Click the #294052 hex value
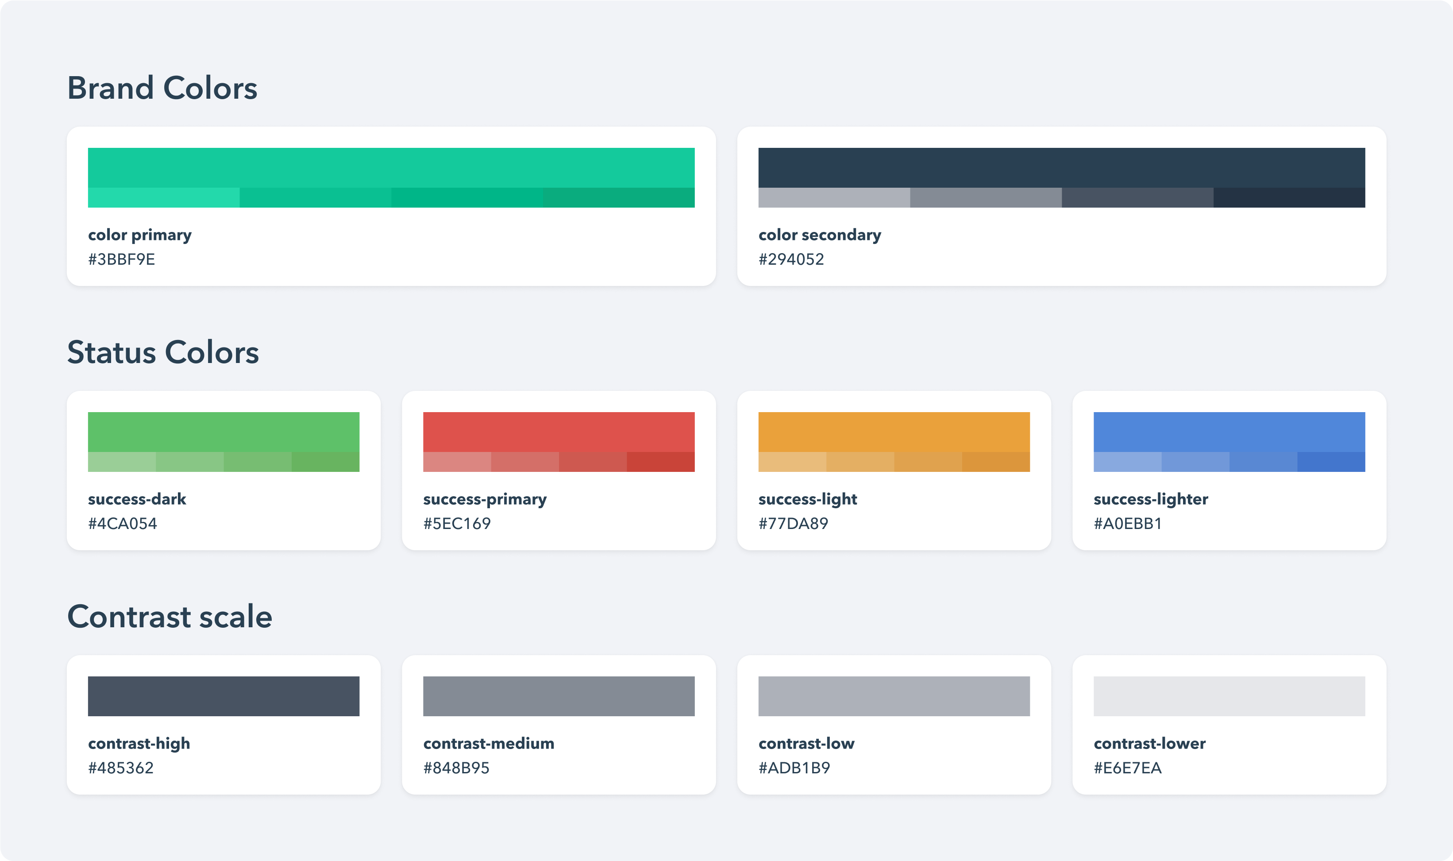 tap(792, 259)
